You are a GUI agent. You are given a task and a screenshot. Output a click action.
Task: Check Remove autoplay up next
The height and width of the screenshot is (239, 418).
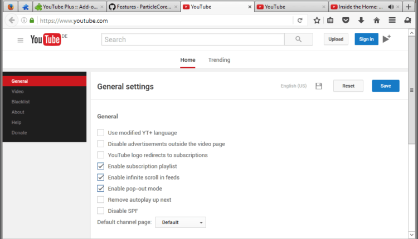pos(100,200)
